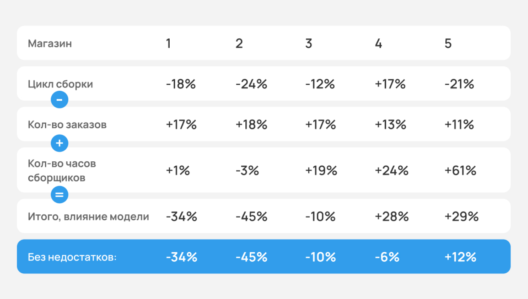Select the +12% value in the blue row
The height and width of the screenshot is (299, 528).
(x=460, y=257)
